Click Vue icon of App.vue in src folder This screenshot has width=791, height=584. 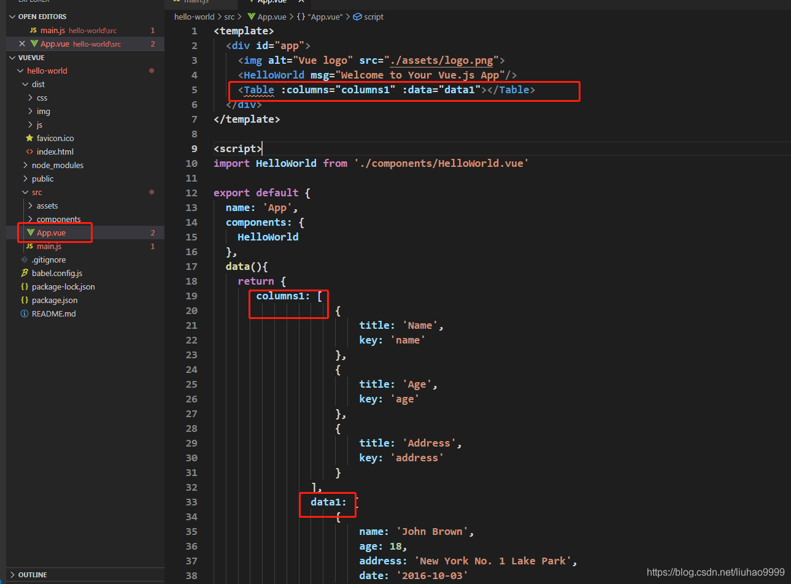click(31, 232)
